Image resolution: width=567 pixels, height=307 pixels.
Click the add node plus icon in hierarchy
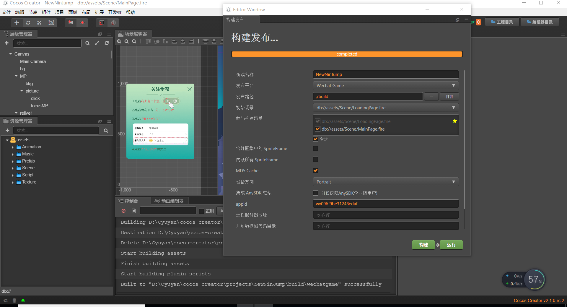pyautogui.click(x=6, y=43)
